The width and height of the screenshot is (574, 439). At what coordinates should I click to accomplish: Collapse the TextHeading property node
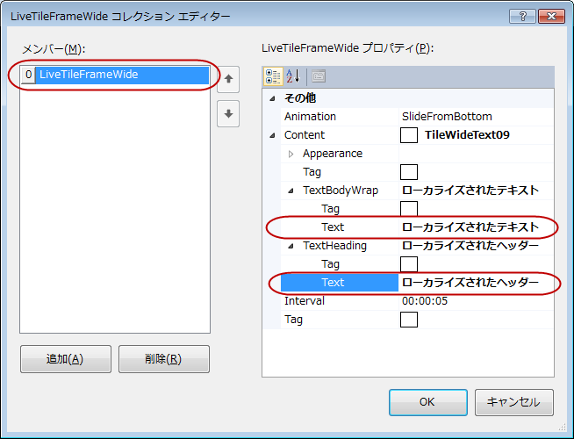point(291,246)
